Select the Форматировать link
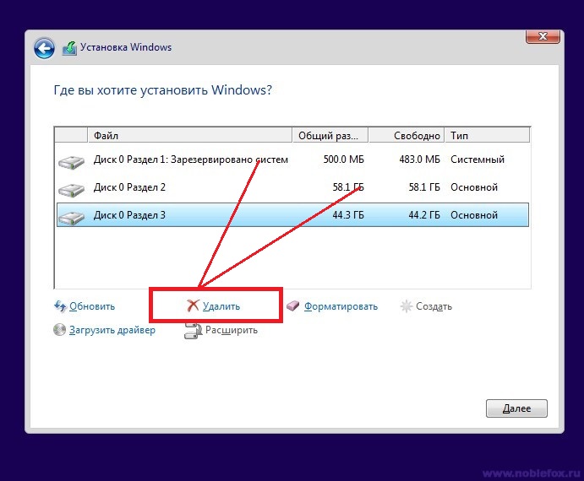 [x=341, y=306]
